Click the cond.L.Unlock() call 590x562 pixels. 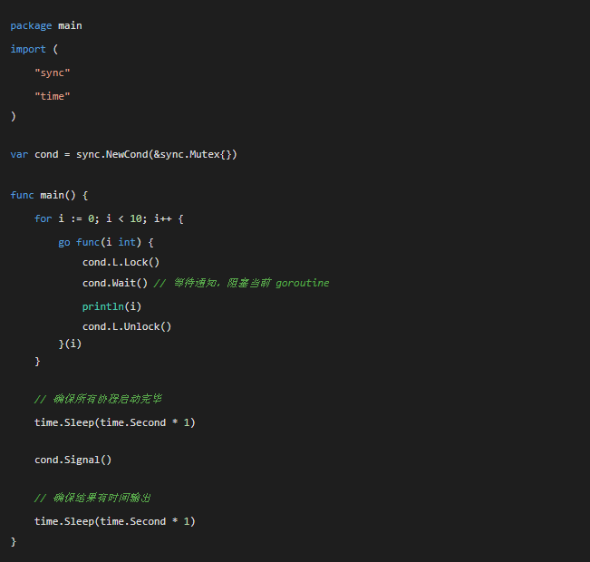point(127,326)
